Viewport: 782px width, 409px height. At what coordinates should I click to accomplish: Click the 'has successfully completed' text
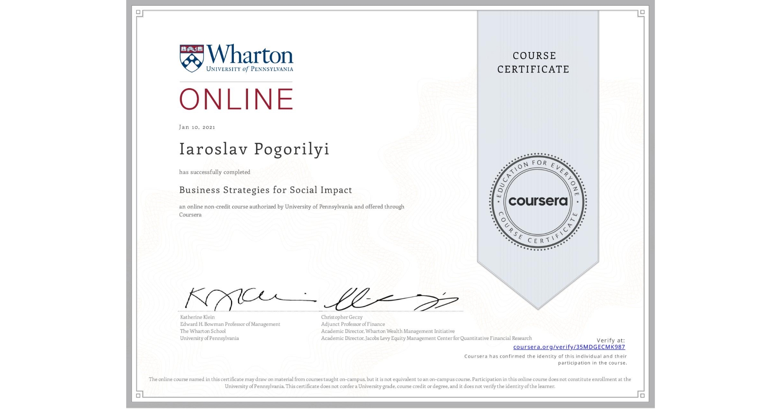[214, 172]
